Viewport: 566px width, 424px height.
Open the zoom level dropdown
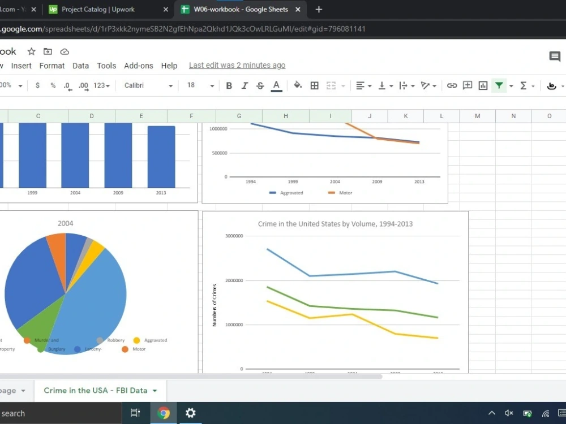pyautogui.click(x=11, y=85)
